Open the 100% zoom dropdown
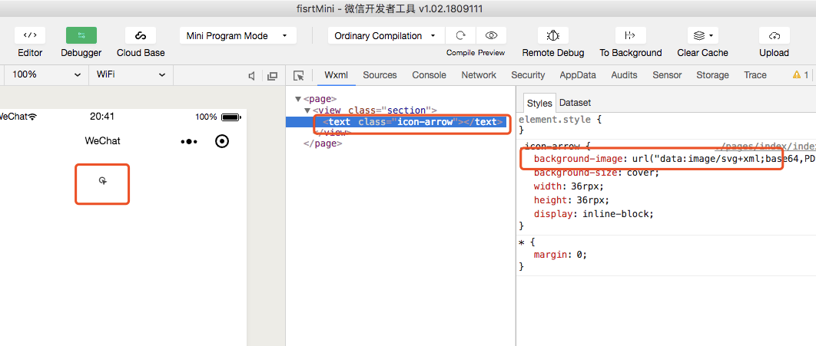 click(x=47, y=75)
